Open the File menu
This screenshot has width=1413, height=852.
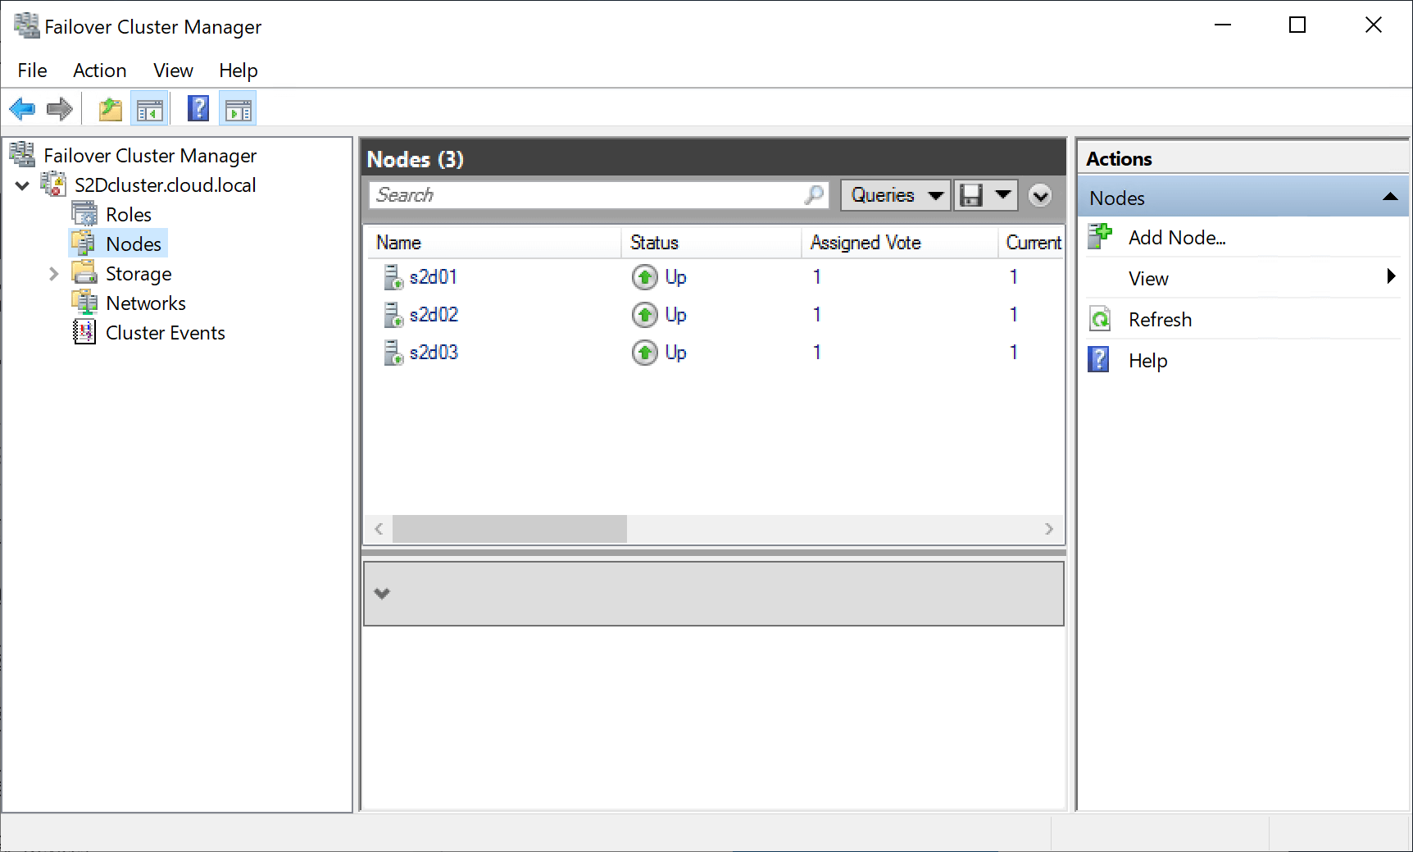coord(33,71)
